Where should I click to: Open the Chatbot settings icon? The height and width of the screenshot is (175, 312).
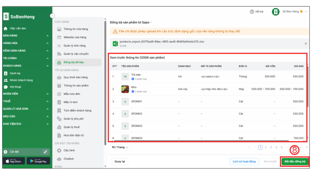59,159
